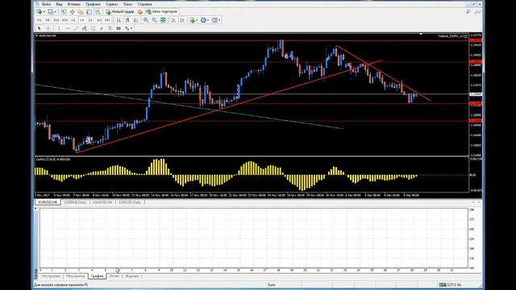Image resolution: width=516 pixels, height=290 pixels.
Task: Expand the New Chart dropdown arrow
Action: click(44, 12)
